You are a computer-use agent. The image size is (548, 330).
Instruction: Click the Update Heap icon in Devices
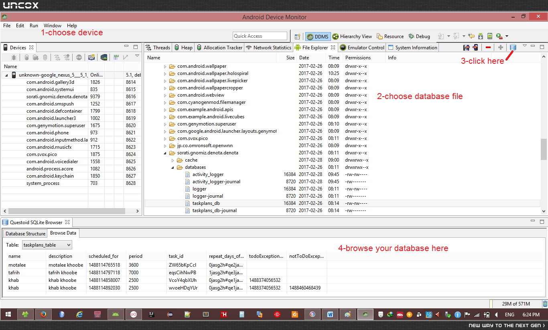pos(26,57)
